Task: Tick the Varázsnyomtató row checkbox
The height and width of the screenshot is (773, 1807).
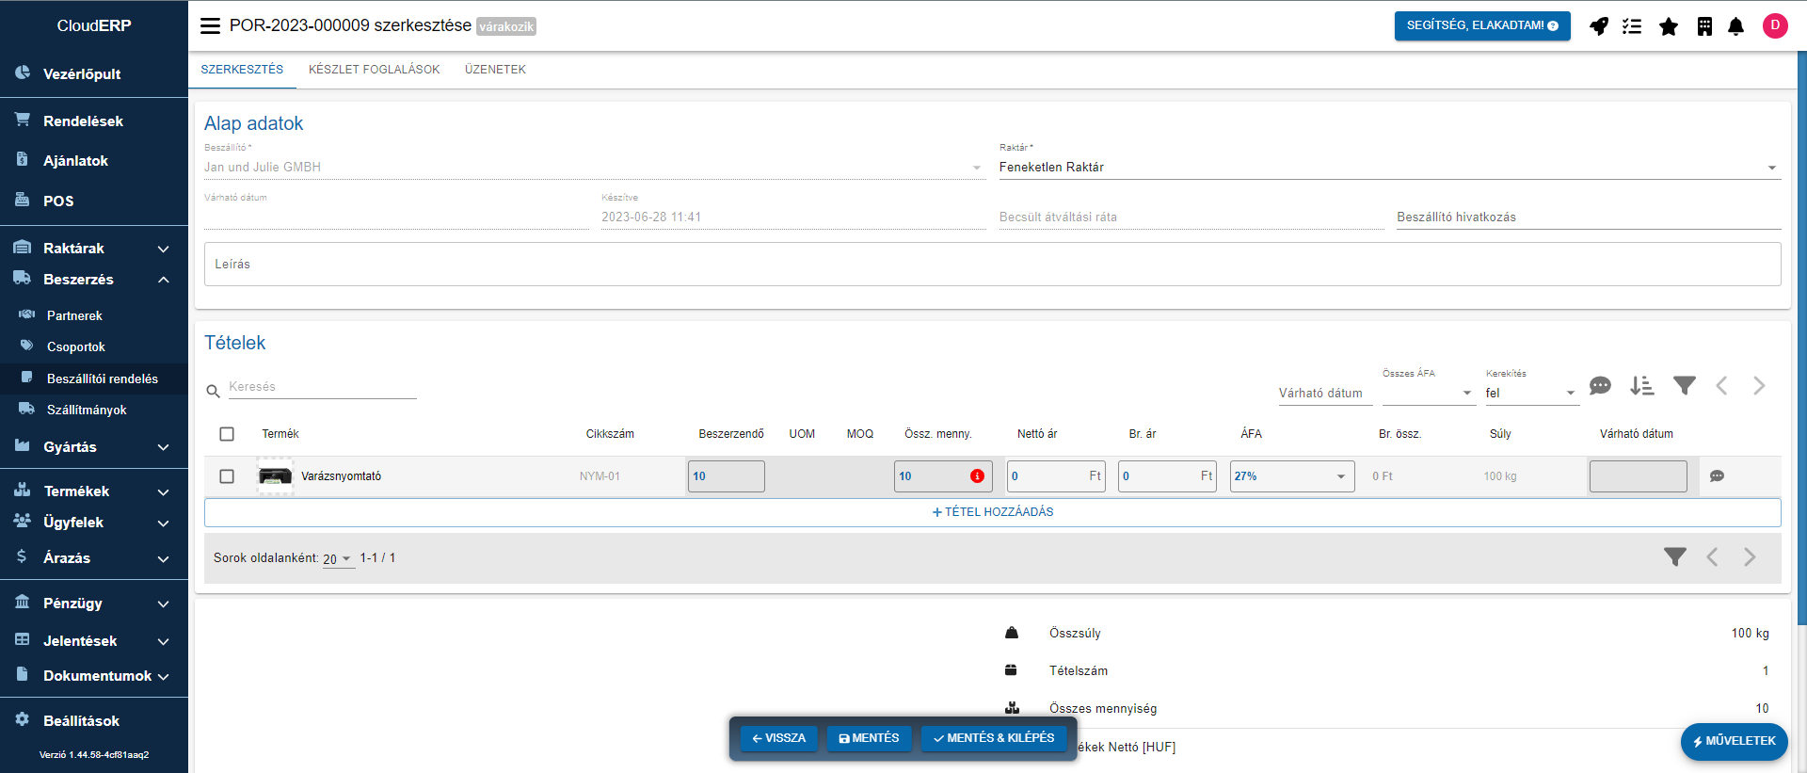Action: (227, 476)
